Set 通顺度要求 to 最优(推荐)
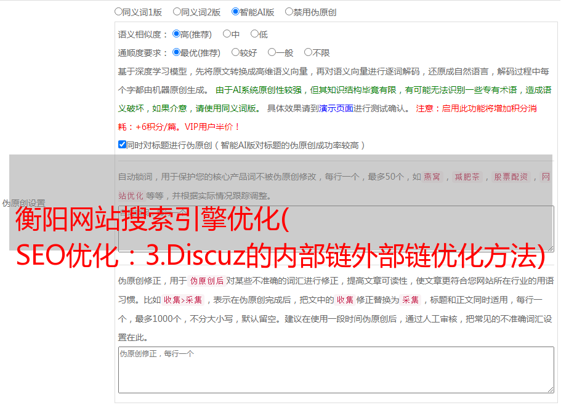The image size is (561, 405). [176, 52]
